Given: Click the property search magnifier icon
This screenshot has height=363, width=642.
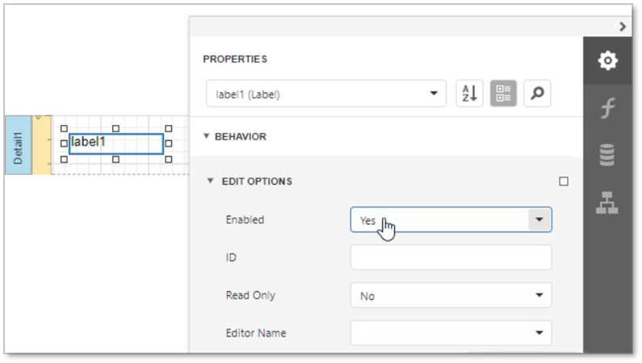Looking at the screenshot, I should coord(537,94).
